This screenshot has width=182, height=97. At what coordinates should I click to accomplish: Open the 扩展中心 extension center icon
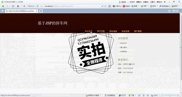coord(117,6)
